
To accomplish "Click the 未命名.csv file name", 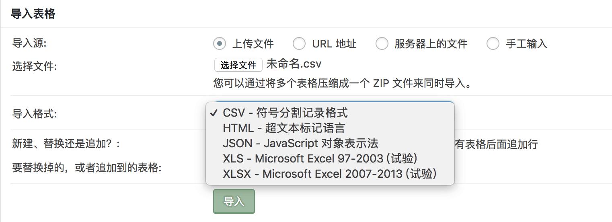I will (x=294, y=64).
